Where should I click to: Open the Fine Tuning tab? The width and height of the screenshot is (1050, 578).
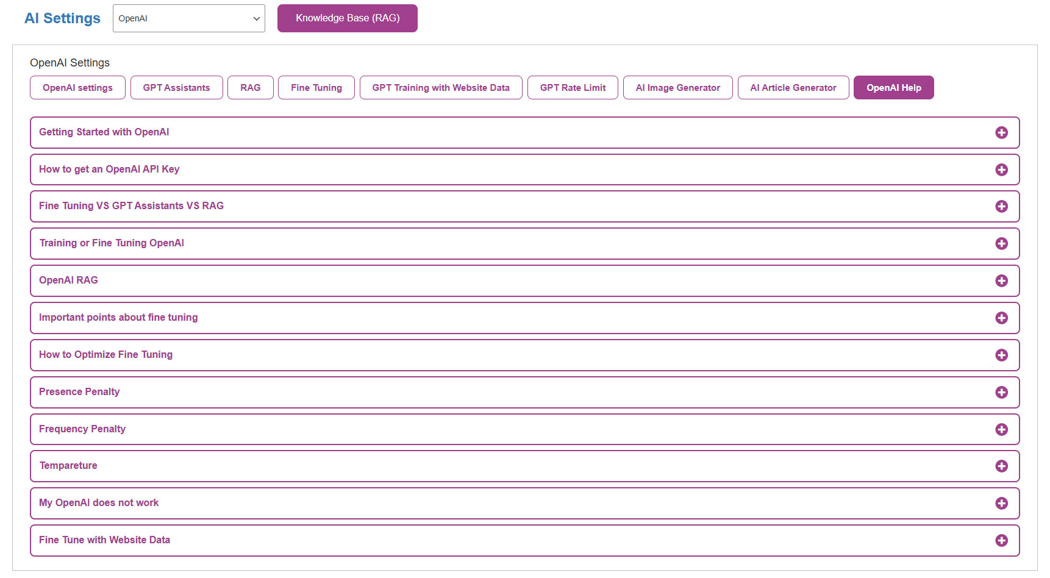point(316,88)
